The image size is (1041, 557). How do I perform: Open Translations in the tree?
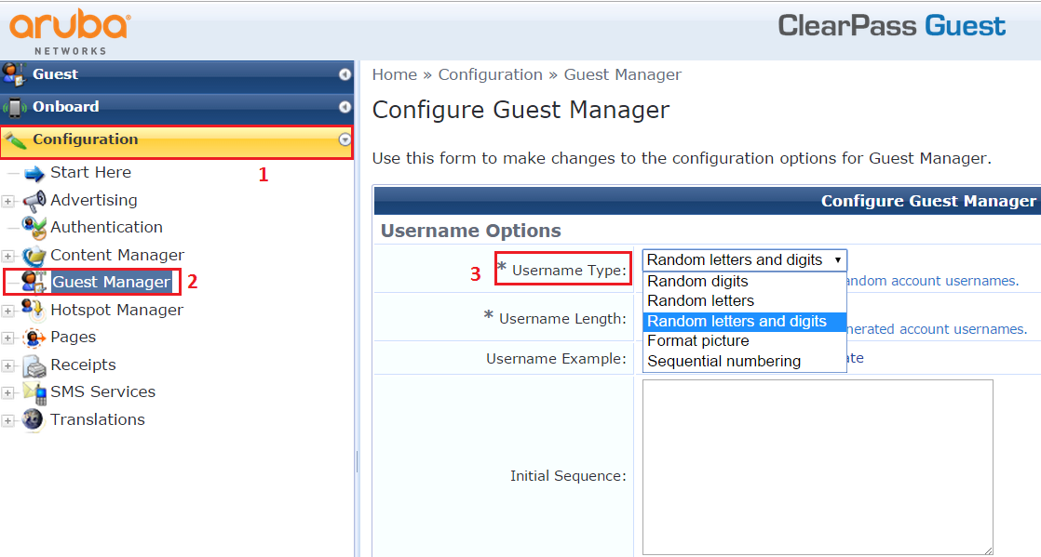[98, 419]
